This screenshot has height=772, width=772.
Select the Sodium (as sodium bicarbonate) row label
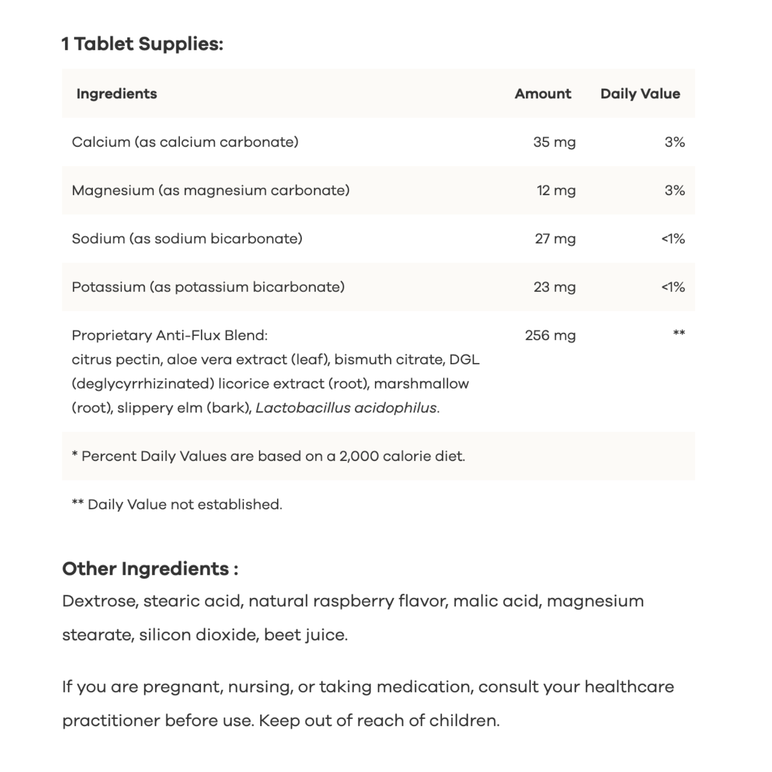click(x=187, y=239)
